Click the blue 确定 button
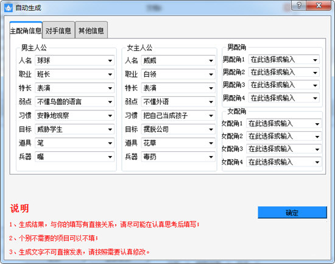 [292, 212]
